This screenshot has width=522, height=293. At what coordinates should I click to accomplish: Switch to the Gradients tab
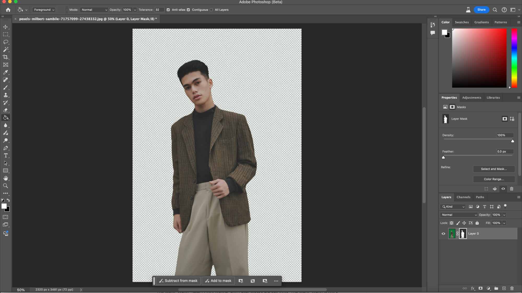482,22
